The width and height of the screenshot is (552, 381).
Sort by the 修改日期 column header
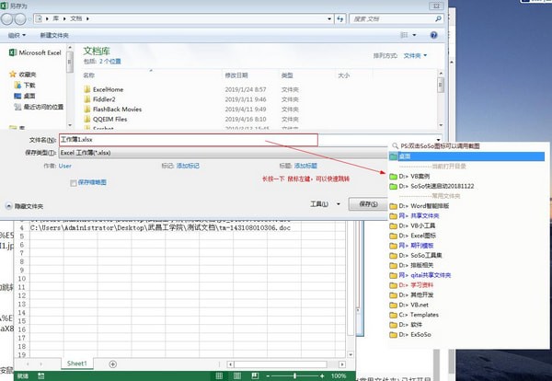tap(236, 75)
